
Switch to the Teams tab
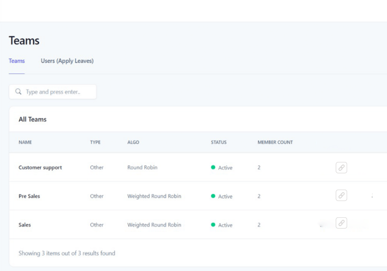click(17, 61)
